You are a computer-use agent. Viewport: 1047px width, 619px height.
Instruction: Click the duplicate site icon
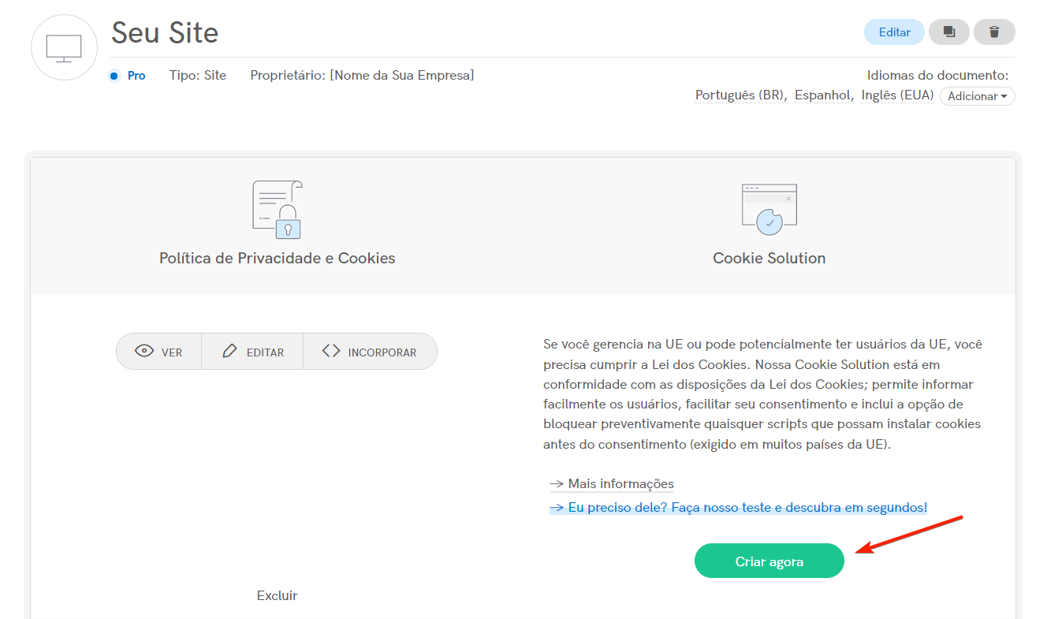coord(948,32)
